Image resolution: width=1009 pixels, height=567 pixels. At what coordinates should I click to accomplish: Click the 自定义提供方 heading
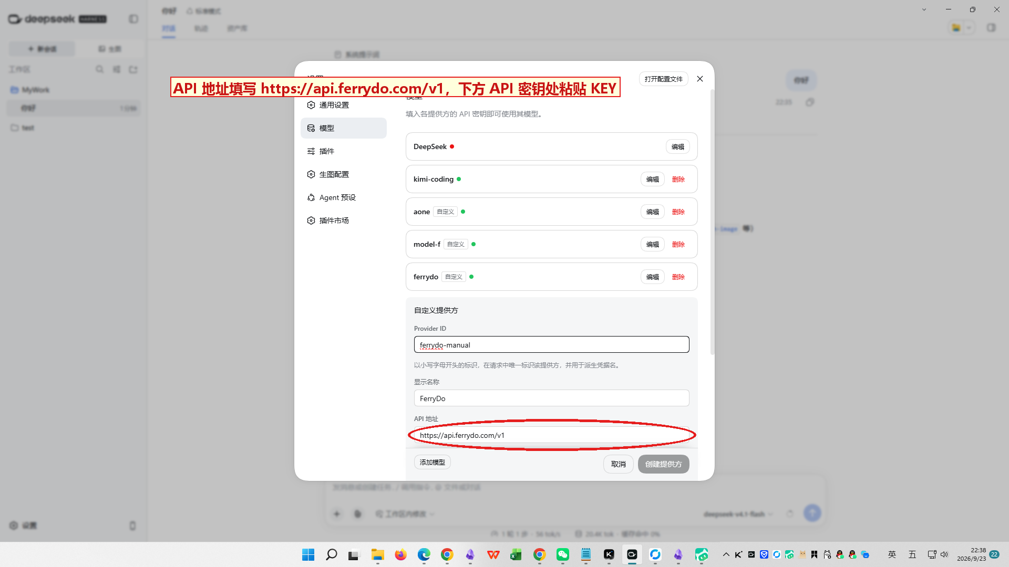pyautogui.click(x=436, y=310)
